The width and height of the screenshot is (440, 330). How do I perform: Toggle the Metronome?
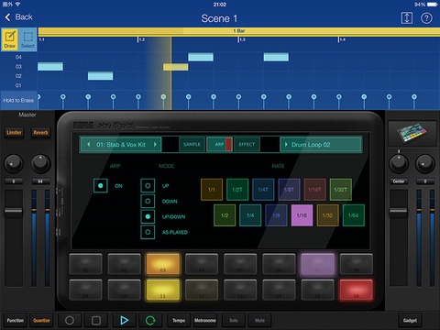205,320
